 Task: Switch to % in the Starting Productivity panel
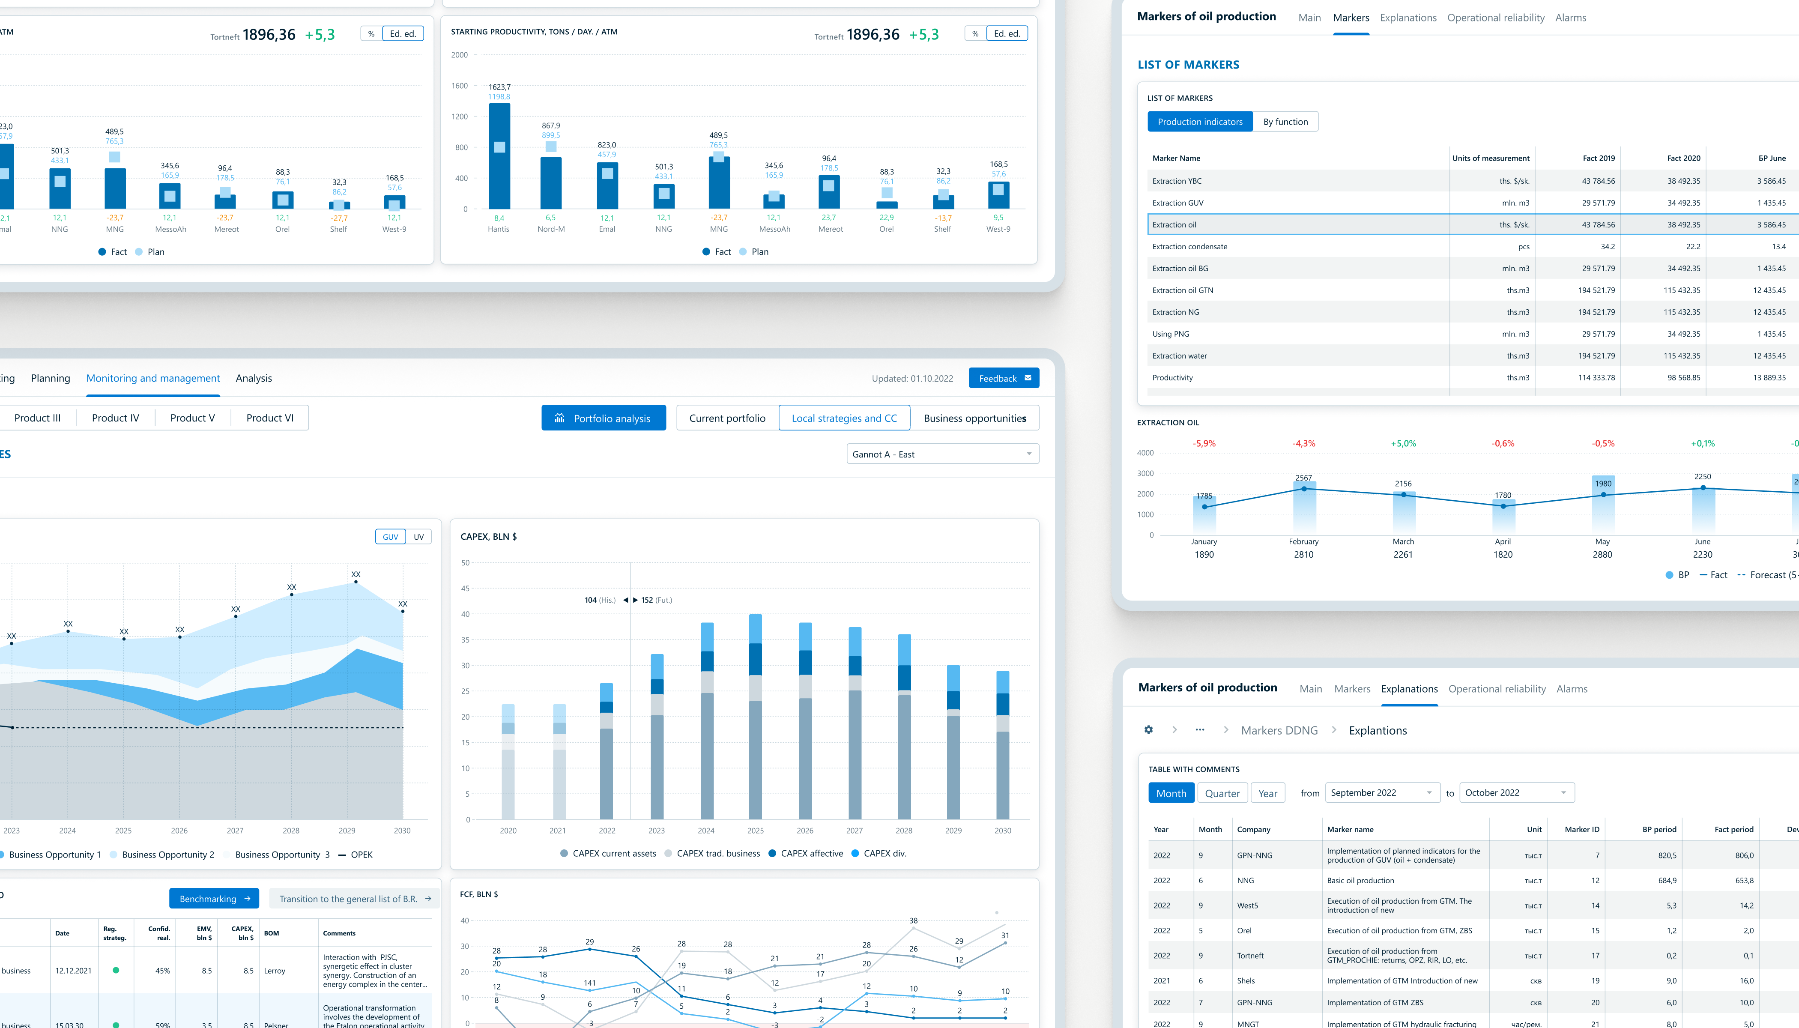tap(975, 33)
